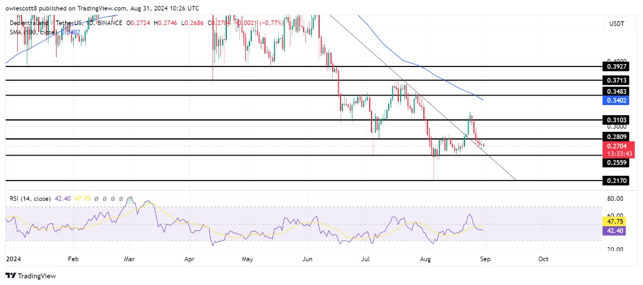Click the Jul marker on time axis
Image resolution: width=643 pixels, height=285 pixels.
click(366, 259)
